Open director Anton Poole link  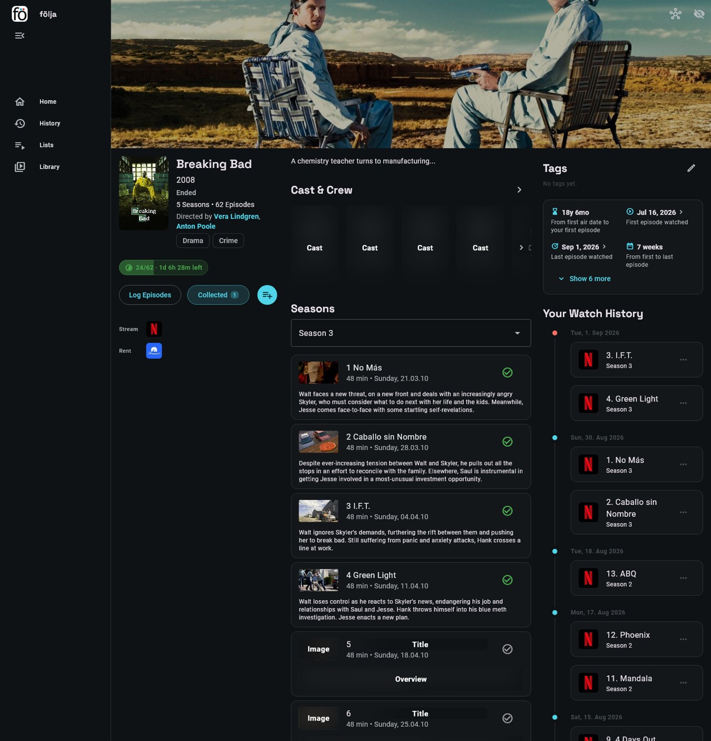coord(196,227)
